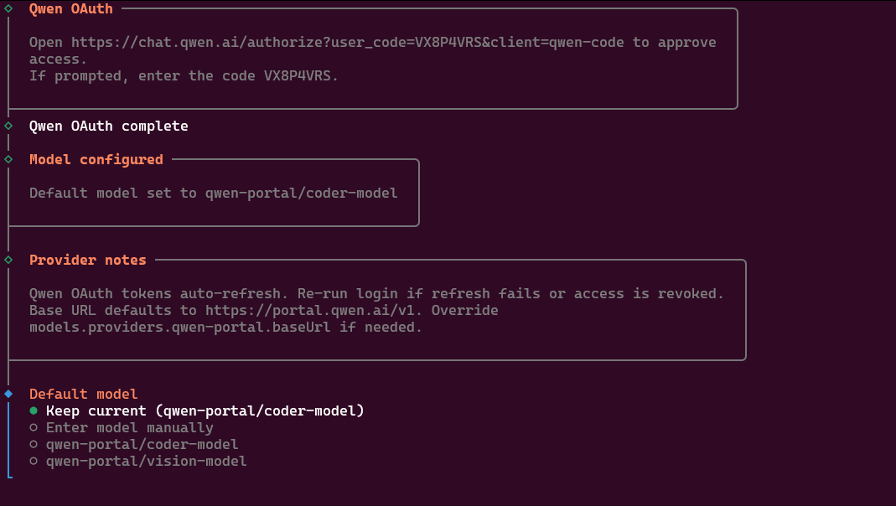Click the Qwen OAuth section title
Image resolution: width=896 pixels, height=506 pixels.
[x=70, y=8]
